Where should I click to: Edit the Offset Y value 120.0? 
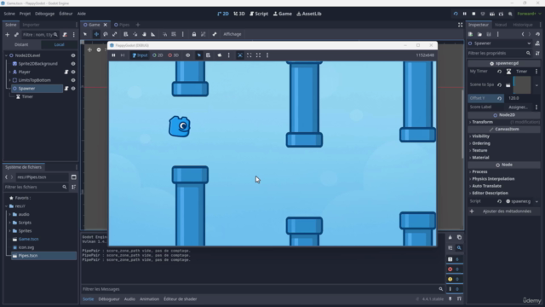(521, 98)
